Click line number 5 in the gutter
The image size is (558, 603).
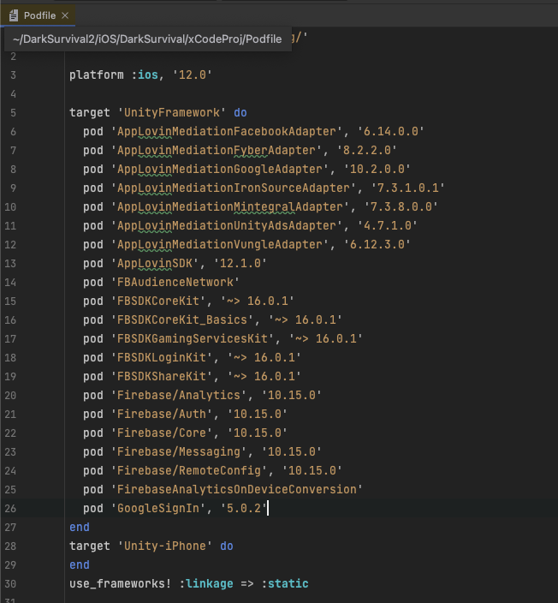(13, 112)
